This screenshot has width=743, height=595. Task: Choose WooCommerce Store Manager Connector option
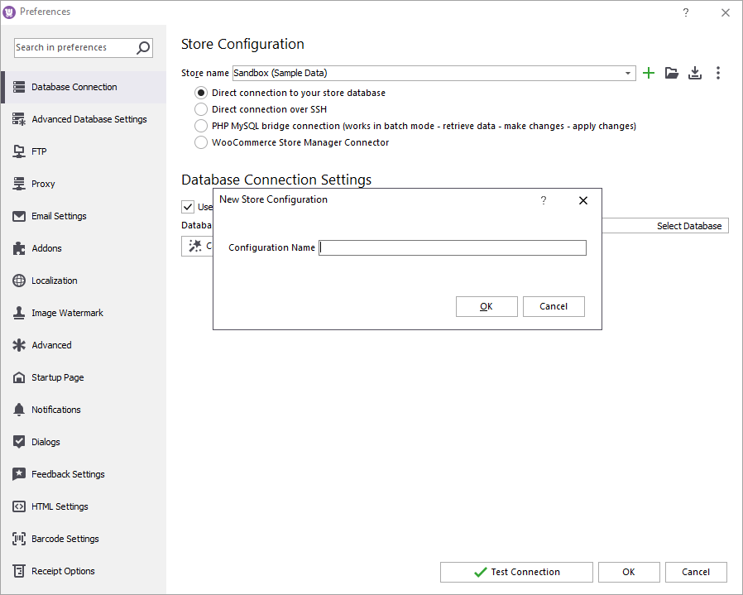(x=201, y=142)
